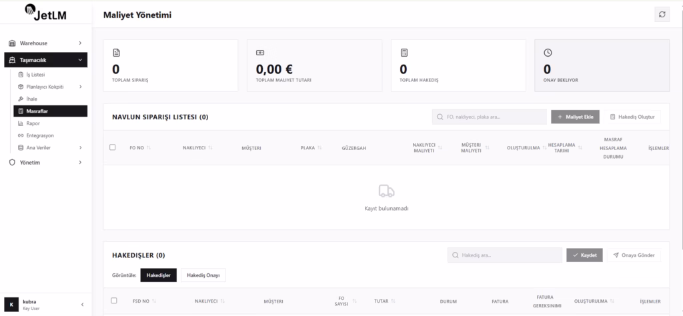
Task: Click the calculator icon on Toplam Hakediş card
Action: click(404, 53)
